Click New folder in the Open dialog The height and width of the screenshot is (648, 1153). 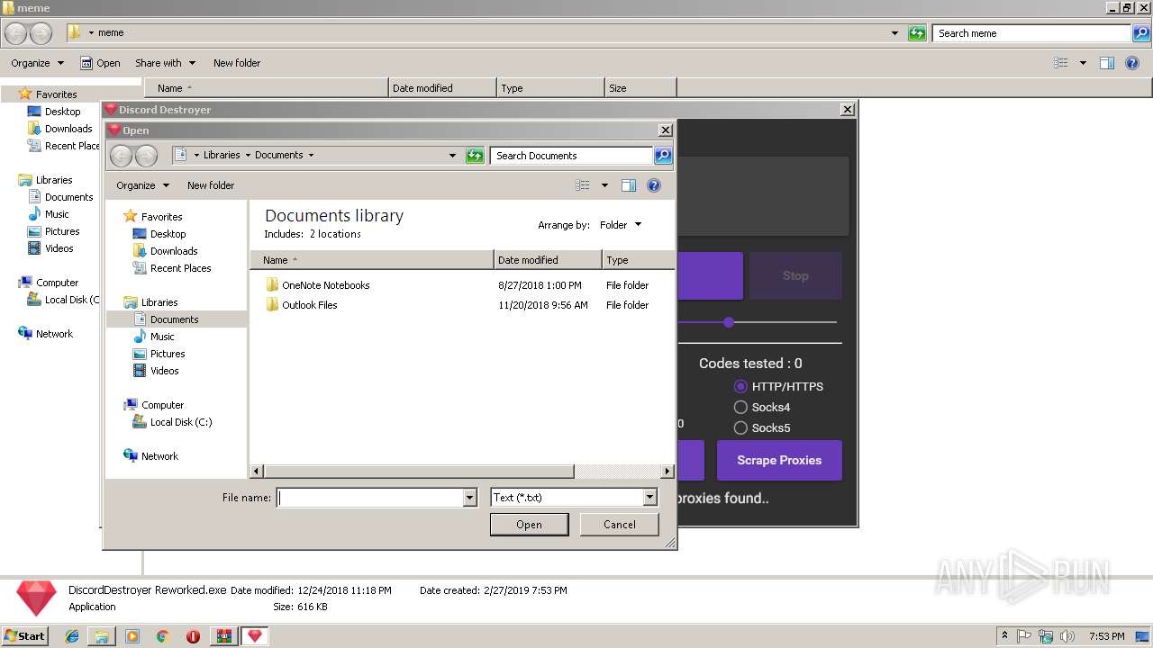[x=211, y=185]
